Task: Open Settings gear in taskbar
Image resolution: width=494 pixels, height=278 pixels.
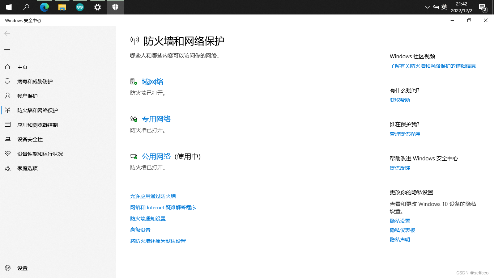Action: click(x=98, y=7)
